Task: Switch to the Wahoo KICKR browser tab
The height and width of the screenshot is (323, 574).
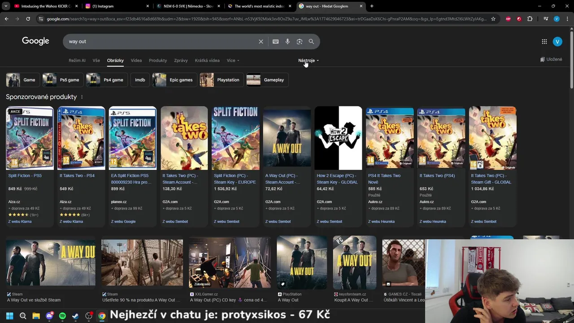Action: point(45,6)
